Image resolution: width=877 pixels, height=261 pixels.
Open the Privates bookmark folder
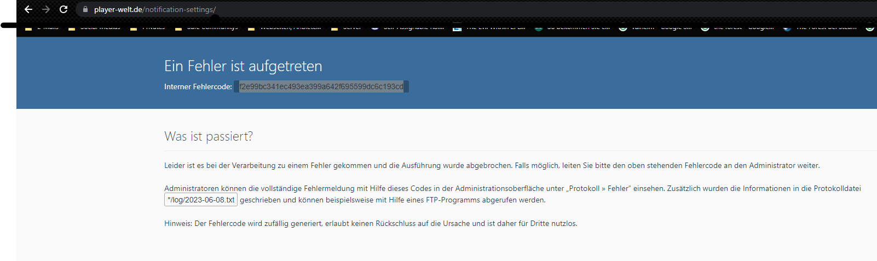[148, 27]
